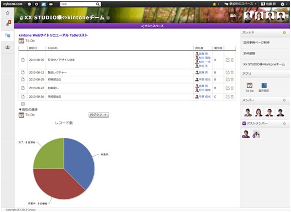Open record details for 2013-08-22 row
This screenshot has height=212, width=291.
23,88
